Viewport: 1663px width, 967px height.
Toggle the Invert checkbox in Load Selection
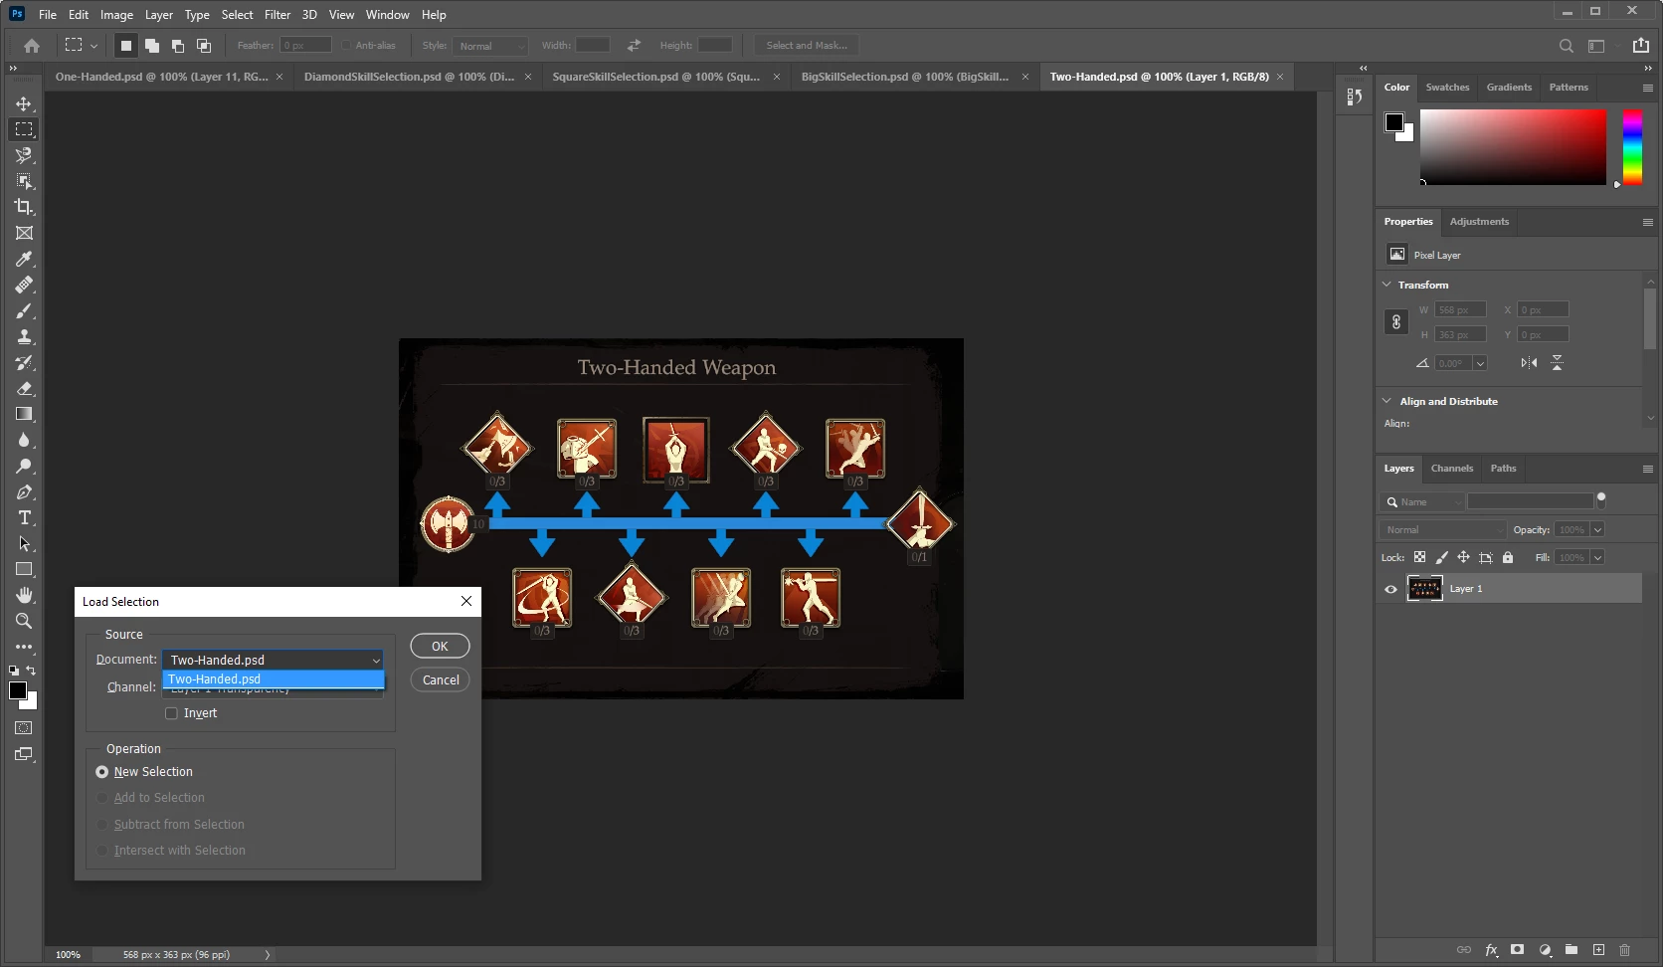171,713
